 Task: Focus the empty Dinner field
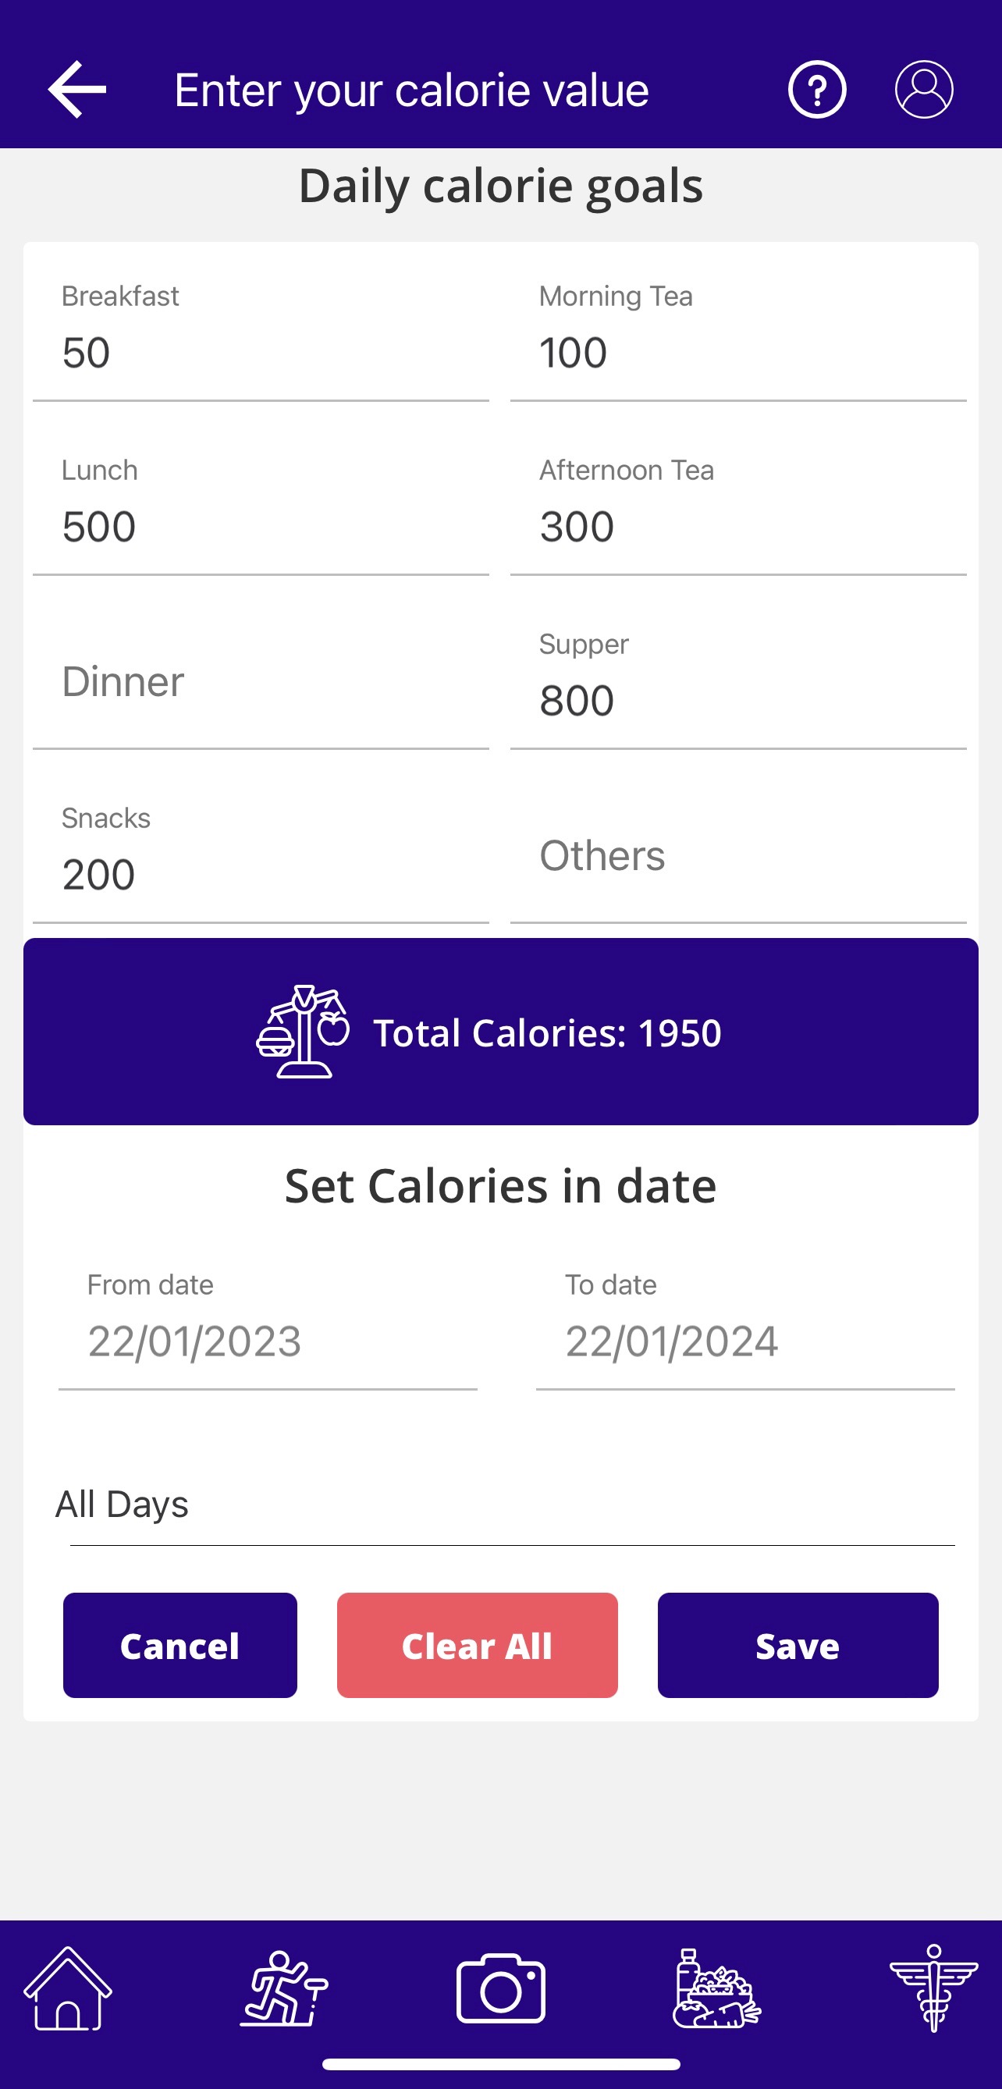pyautogui.click(x=260, y=682)
